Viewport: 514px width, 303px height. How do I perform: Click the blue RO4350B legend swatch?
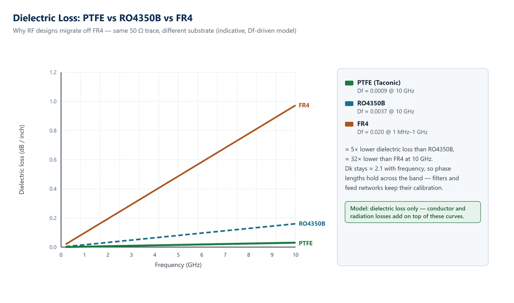coord(349,103)
